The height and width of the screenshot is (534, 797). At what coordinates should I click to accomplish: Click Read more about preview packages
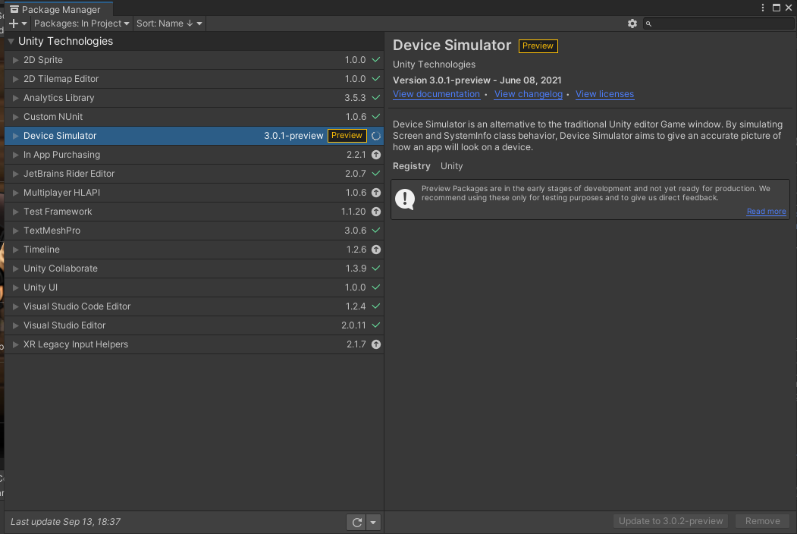pyautogui.click(x=766, y=212)
